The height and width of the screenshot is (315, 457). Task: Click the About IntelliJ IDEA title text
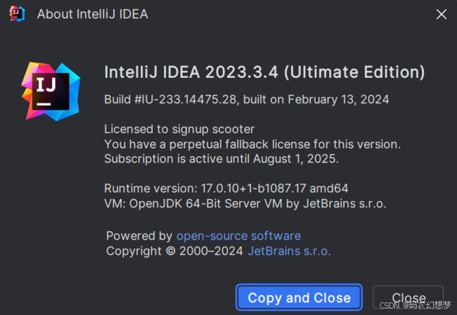point(93,14)
